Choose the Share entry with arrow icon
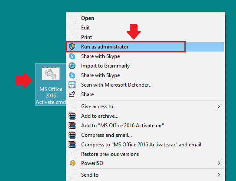 (145, 94)
